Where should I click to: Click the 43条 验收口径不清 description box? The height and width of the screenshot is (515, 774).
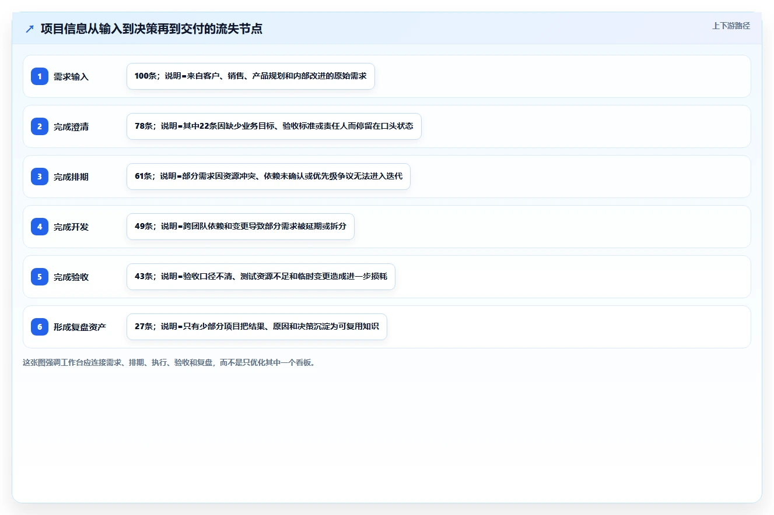(x=261, y=277)
